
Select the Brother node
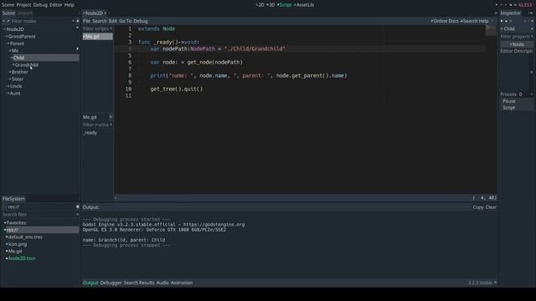click(x=20, y=72)
